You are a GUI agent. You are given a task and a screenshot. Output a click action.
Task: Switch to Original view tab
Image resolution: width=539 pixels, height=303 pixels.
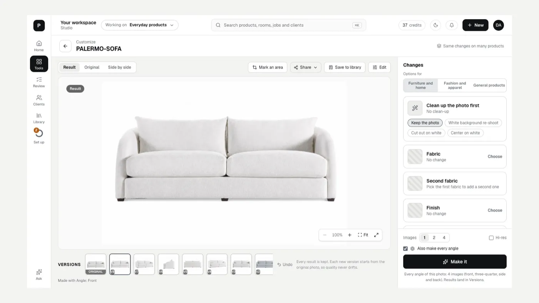(x=92, y=67)
